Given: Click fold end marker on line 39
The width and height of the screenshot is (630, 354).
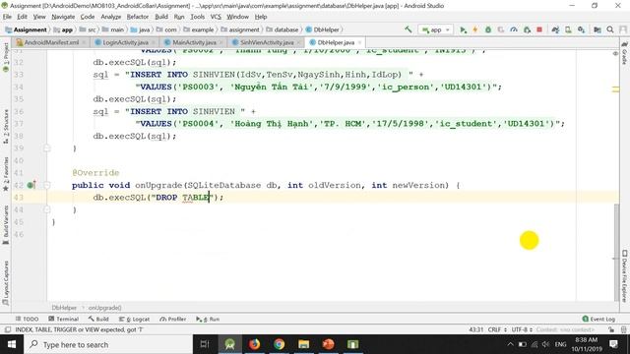Looking at the screenshot, I should (x=46, y=148).
